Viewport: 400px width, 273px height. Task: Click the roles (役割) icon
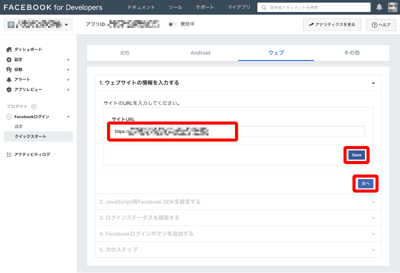[9, 69]
